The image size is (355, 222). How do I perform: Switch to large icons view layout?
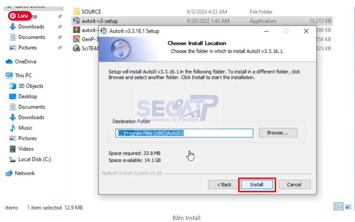[x=348, y=207]
